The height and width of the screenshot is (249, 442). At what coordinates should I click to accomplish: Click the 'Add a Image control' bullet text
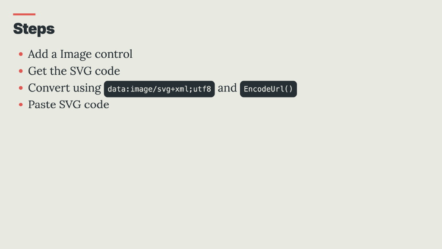pyautogui.click(x=80, y=54)
